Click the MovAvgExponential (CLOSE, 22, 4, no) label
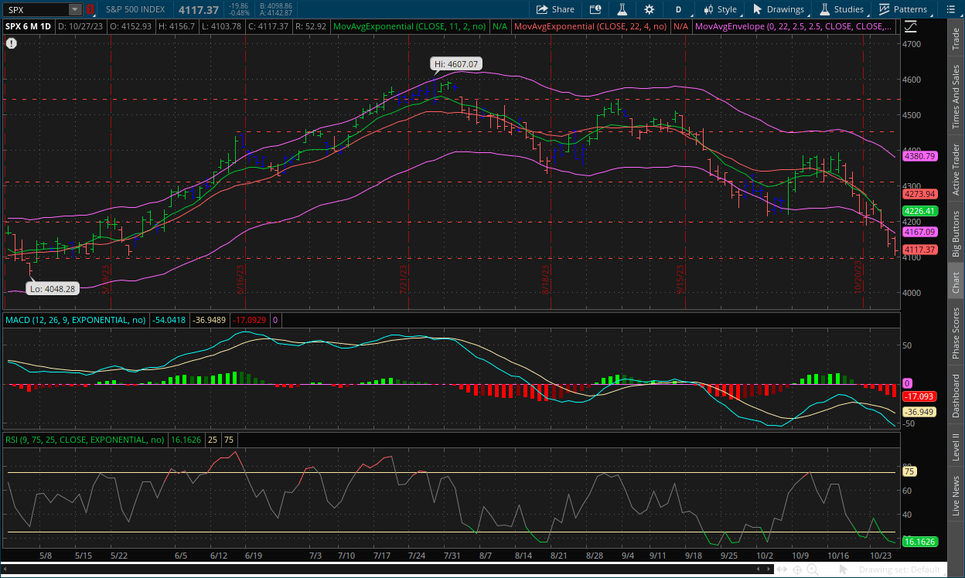 tap(591, 26)
